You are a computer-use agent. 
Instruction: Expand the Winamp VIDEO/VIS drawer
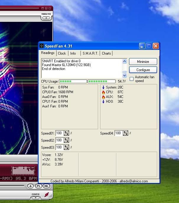click(46, 18)
